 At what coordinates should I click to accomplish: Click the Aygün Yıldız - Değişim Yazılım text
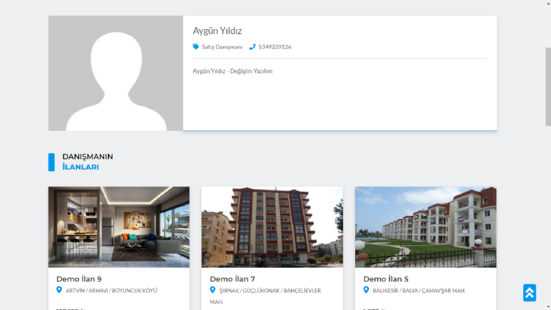pos(232,71)
